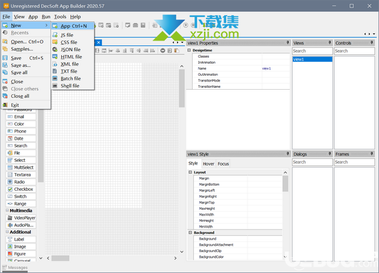This screenshot has width=379, height=273.
Task: Open the View menu
Action: pos(19,16)
